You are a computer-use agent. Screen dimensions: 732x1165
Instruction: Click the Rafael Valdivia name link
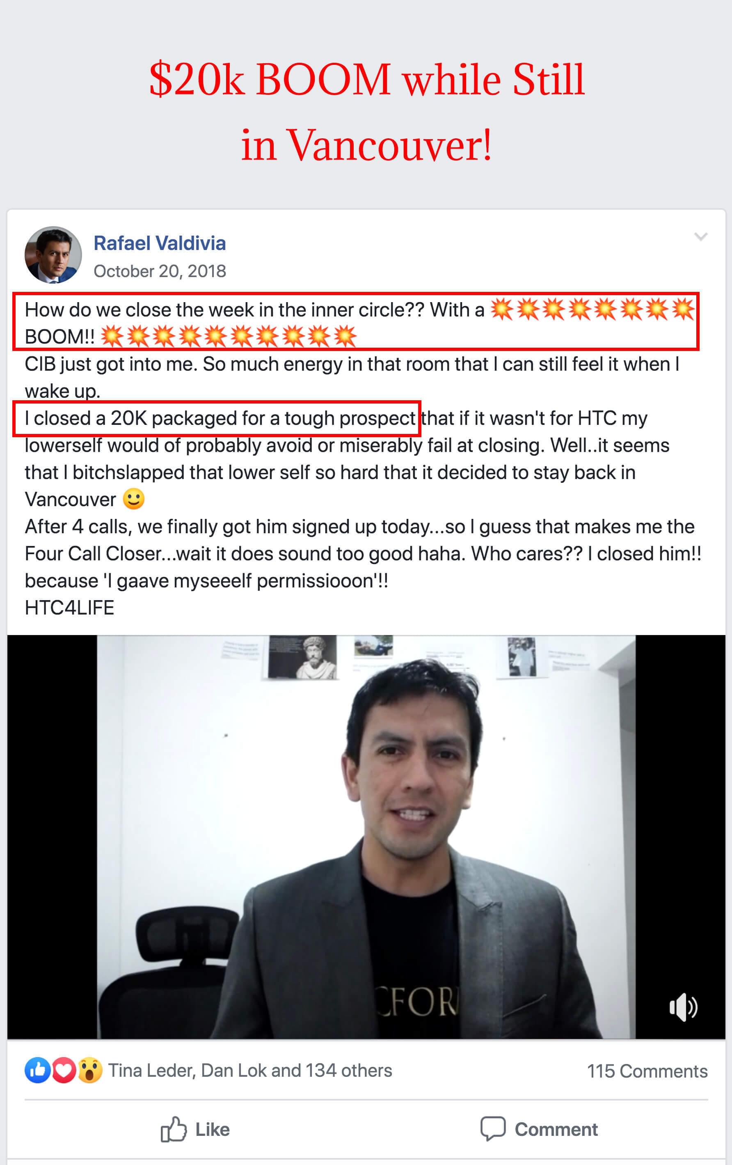click(x=160, y=243)
